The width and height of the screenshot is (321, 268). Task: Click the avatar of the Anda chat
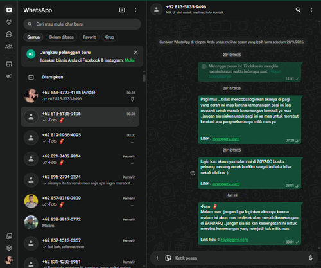(x=31, y=96)
